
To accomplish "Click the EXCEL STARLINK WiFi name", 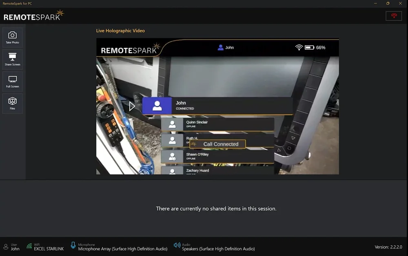I will coord(49,249).
